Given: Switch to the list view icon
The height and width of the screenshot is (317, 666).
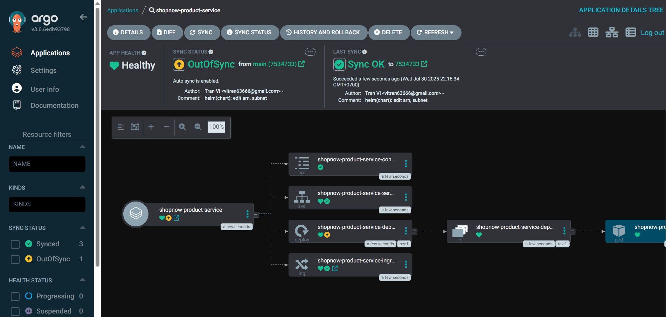Looking at the screenshot, I should (630, 33).
